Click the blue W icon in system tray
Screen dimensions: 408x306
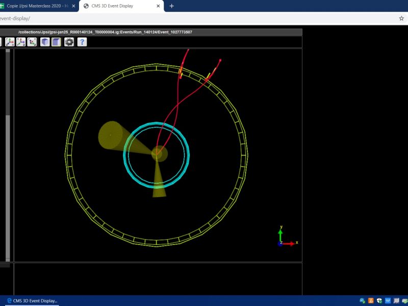[x=388, y=301]
